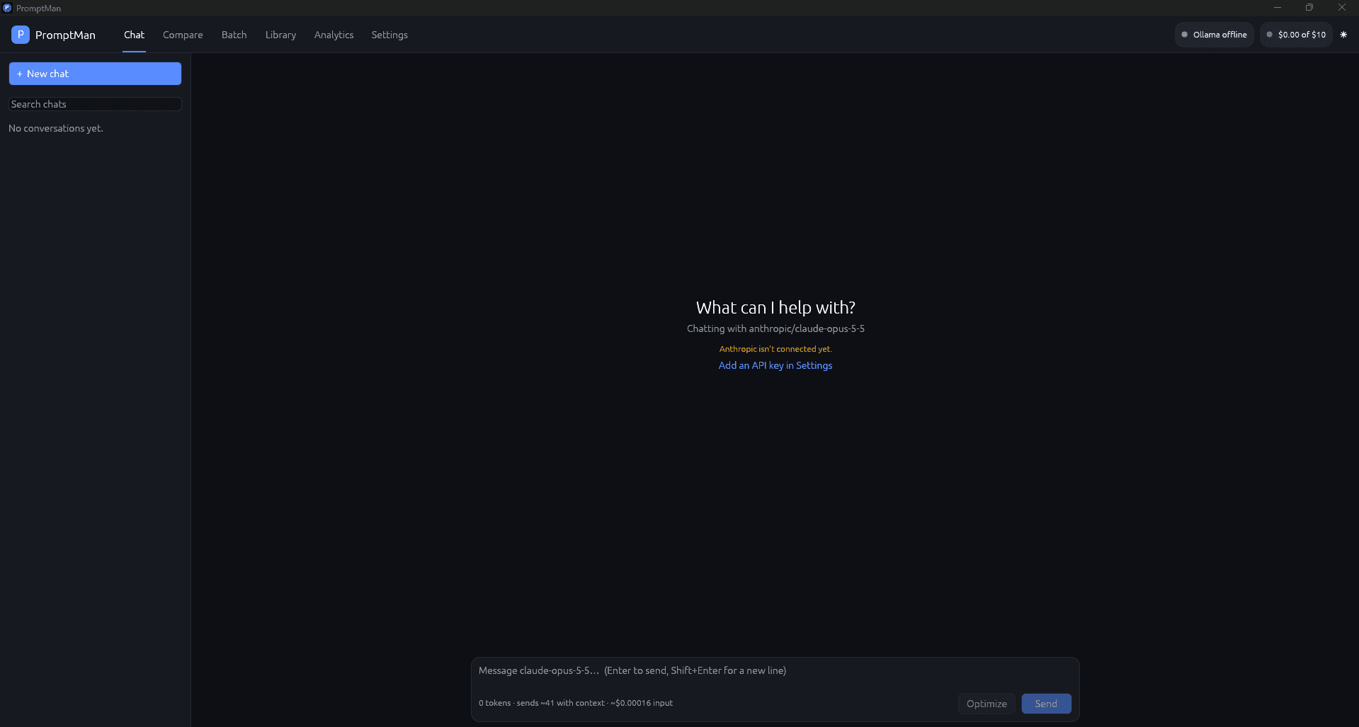The height and width of the screenshot is (727, 1359).
Task: Close the PromptMan window
Action: 1341,8
